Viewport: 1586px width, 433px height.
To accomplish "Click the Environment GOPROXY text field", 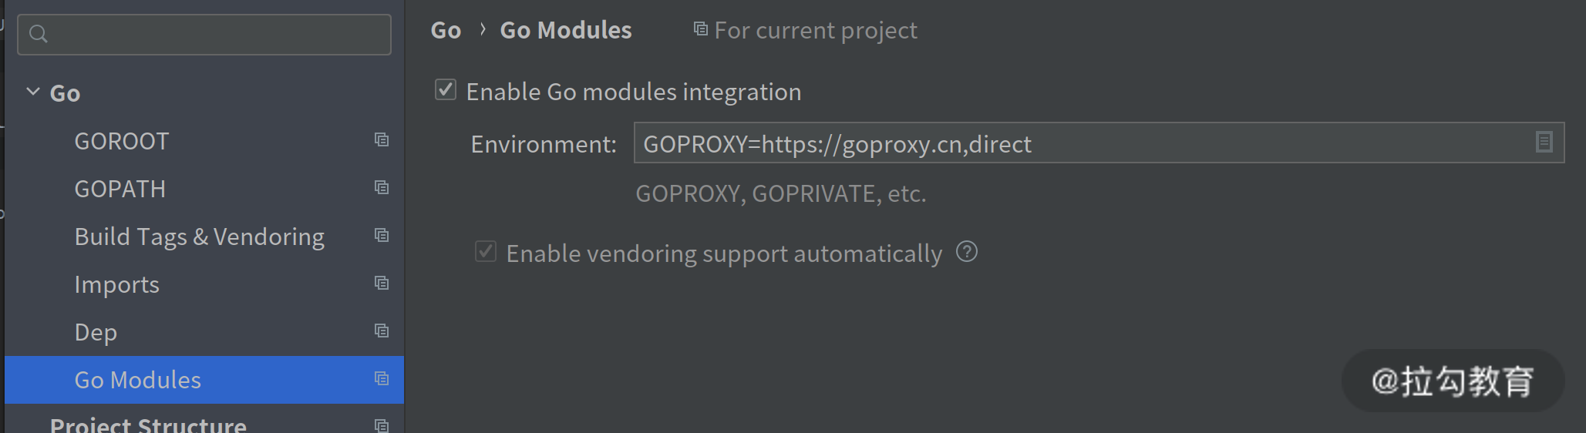I will pos(1079,143).
